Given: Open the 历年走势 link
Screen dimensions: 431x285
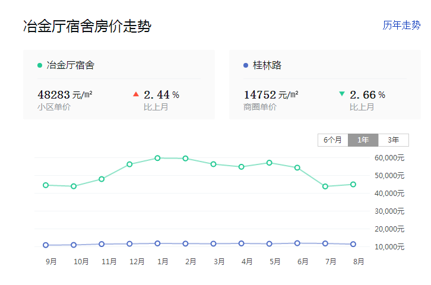Looking at the screenshot, I should click(401, 25).
